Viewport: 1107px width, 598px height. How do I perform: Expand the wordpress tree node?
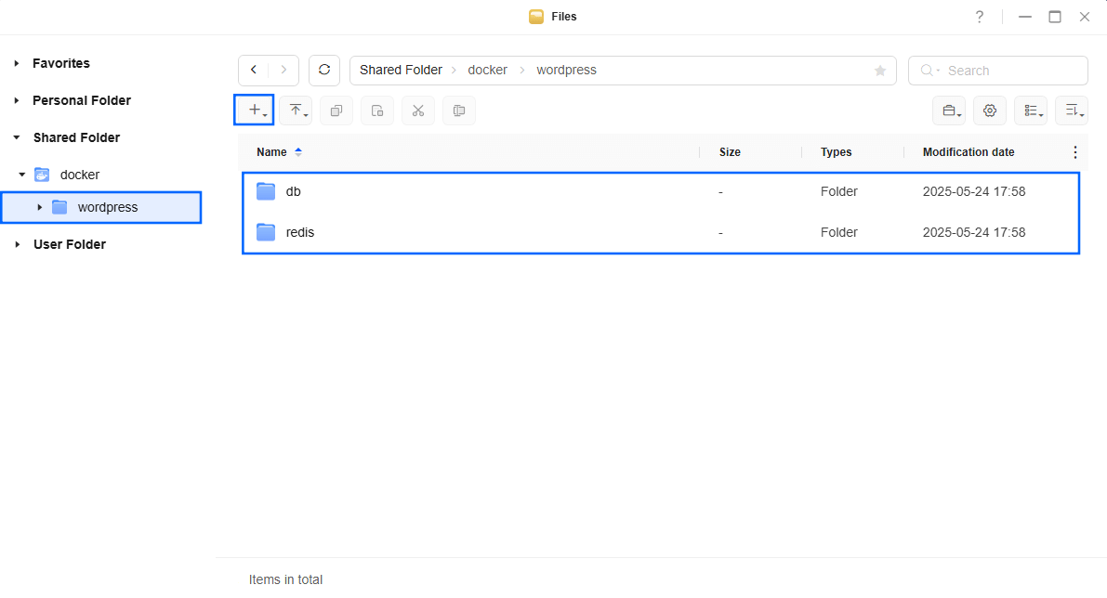coord(40,207)
